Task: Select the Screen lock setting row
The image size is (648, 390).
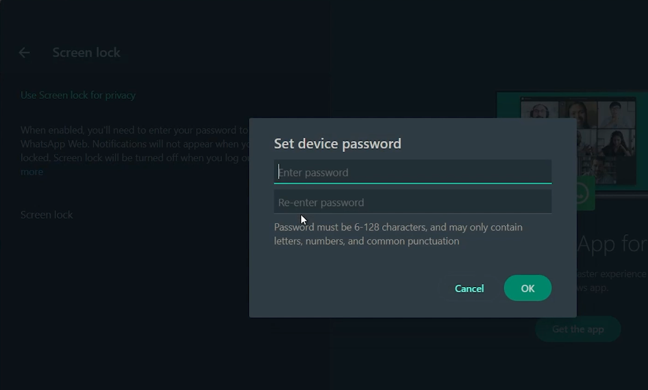Action: tap(47, 214)
